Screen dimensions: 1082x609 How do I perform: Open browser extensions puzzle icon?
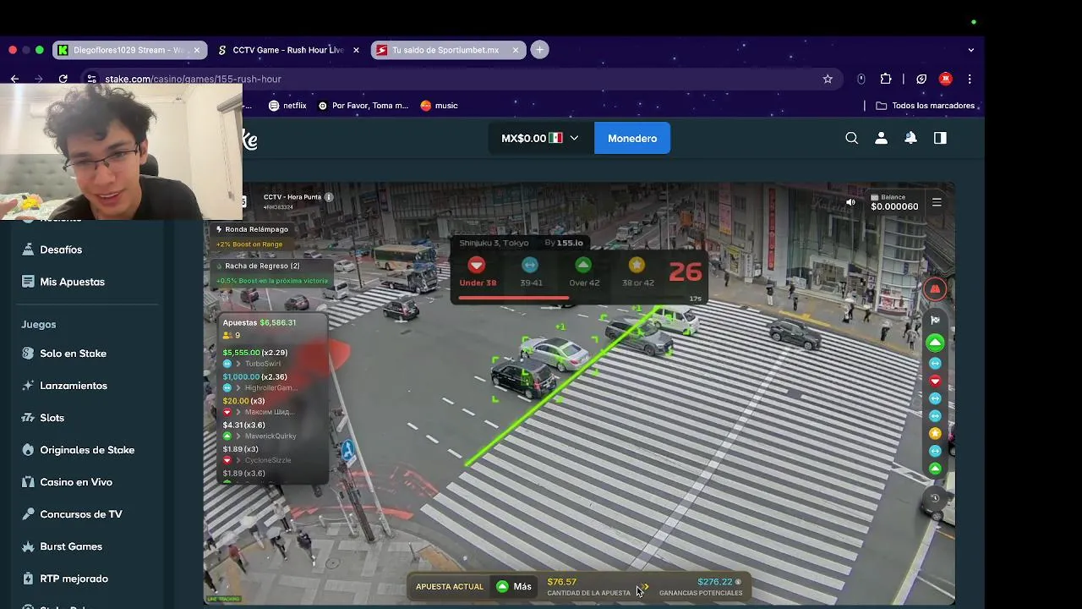click(886, 79)
